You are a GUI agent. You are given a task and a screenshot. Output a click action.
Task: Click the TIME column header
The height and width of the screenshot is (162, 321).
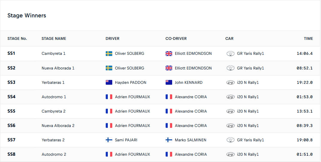tap(308, 39)
